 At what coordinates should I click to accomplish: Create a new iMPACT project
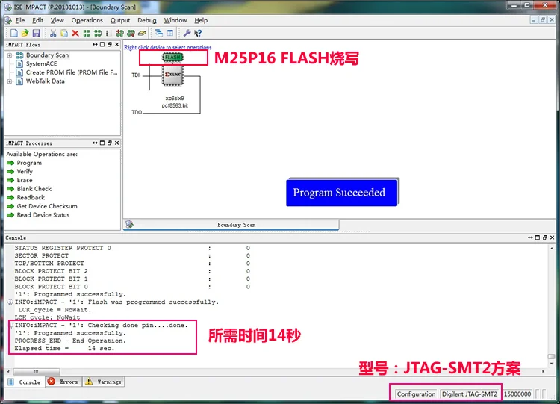click(x=14, y=33)
